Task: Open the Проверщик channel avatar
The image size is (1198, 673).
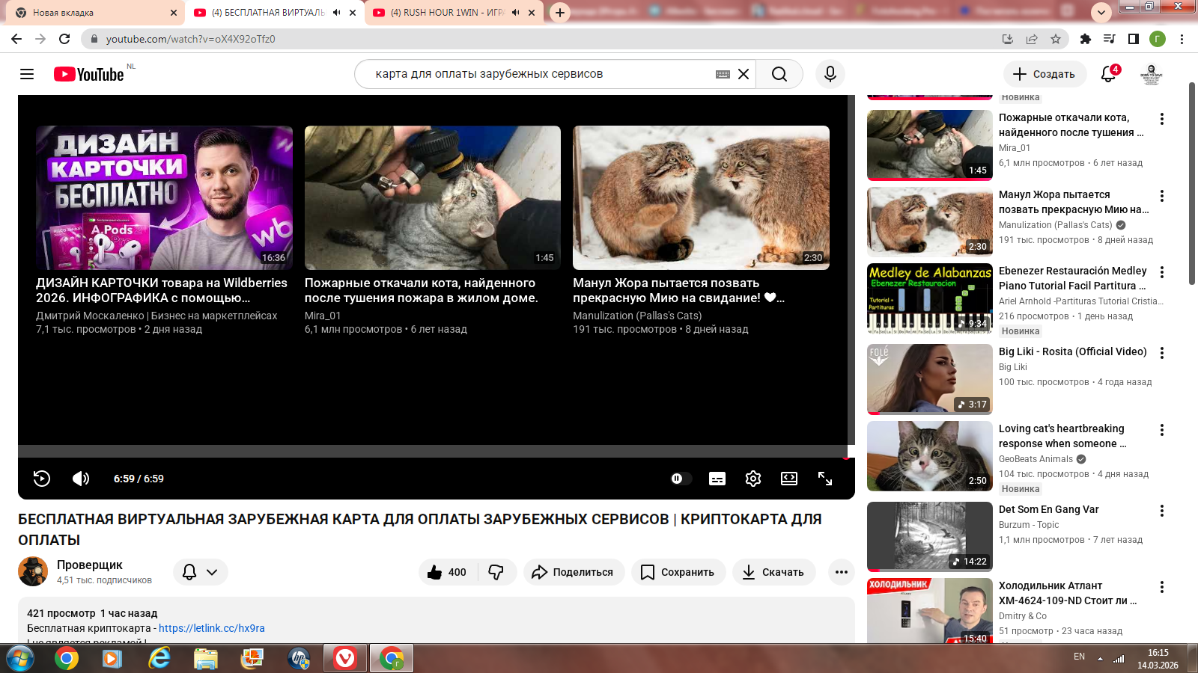Action: [x=33, y=571]
